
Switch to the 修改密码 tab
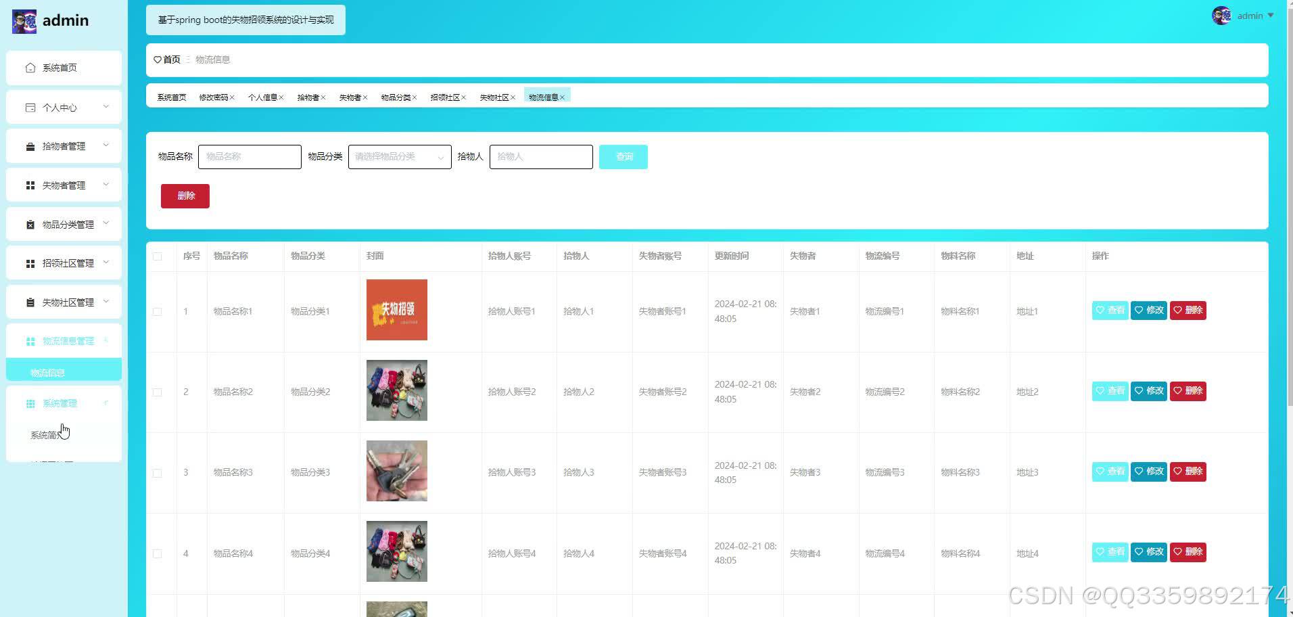coord(214,97)
